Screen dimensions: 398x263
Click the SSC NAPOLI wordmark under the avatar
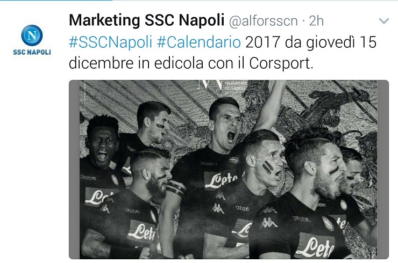(32, 52)
